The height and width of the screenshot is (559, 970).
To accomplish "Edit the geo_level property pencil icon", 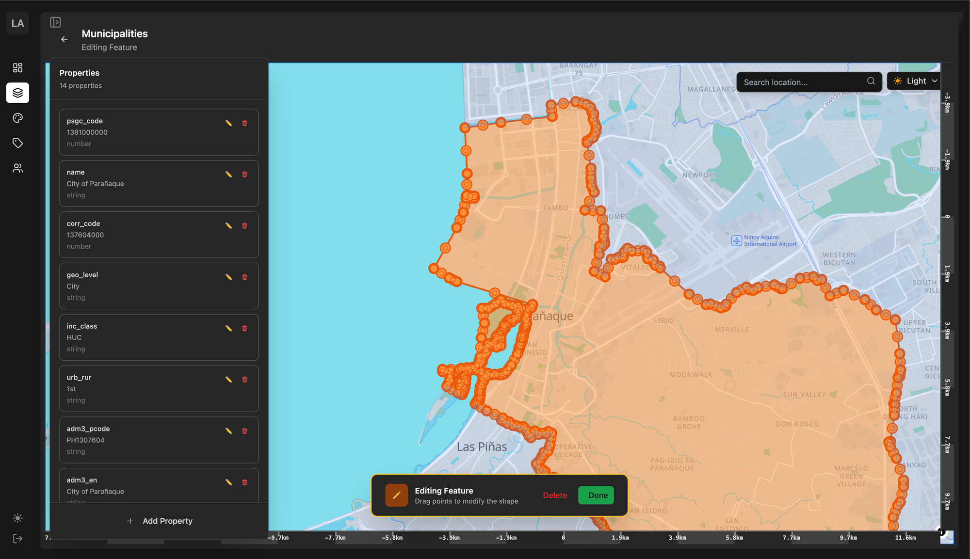I will (228, 277).
